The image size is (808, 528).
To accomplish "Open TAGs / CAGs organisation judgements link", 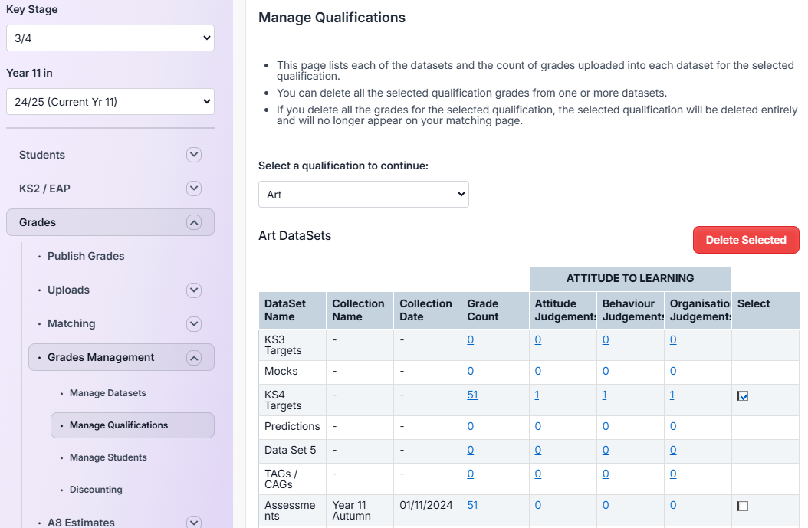I will pyautogui.click(x=673, y=474).
